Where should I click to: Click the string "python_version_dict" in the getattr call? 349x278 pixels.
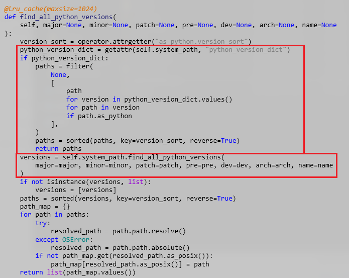pyautogui.click(x=246, y=49)
